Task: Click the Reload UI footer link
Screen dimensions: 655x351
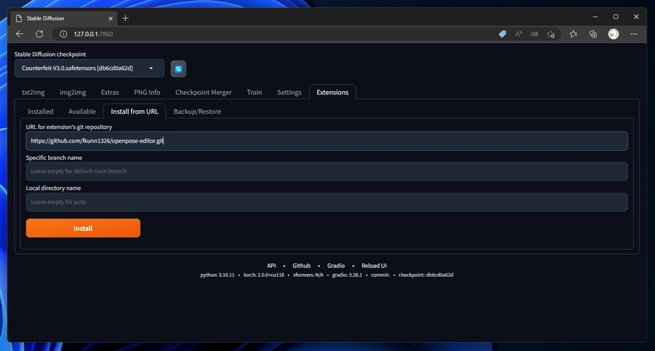Action: point(374,266)
